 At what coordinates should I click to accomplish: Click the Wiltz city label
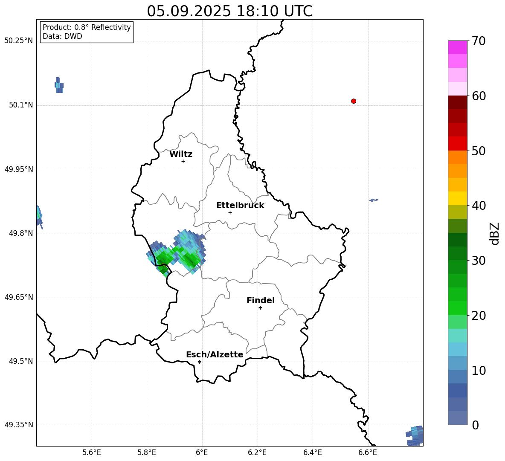[181, 154]
